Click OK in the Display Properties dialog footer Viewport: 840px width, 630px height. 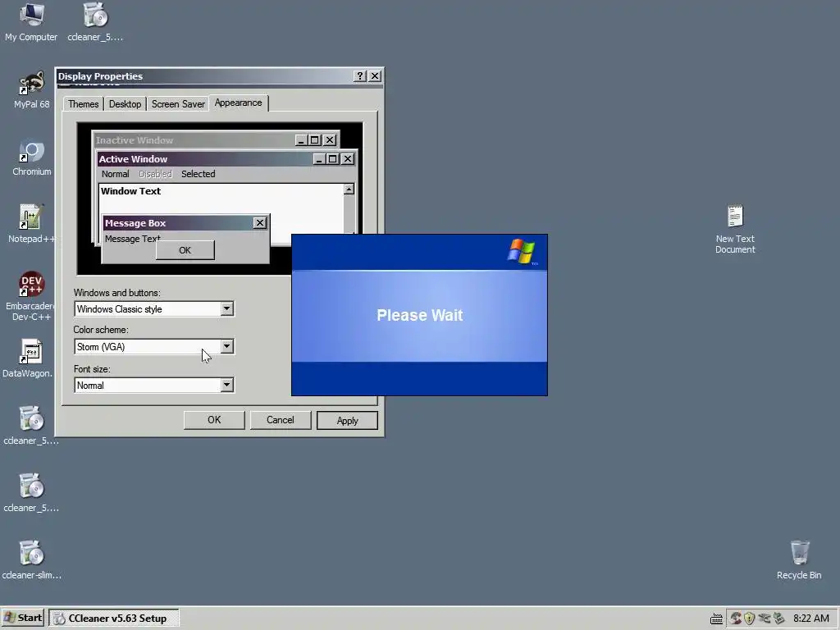(214, 420)
